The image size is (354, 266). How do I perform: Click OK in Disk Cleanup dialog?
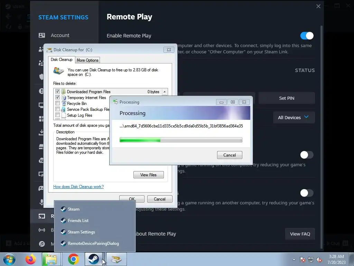(x=132, y=198)
